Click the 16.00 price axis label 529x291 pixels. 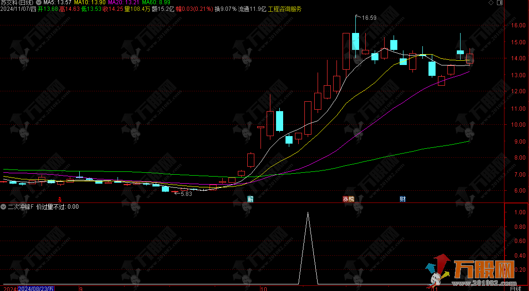pyautogui.click(x=519, y=25)
